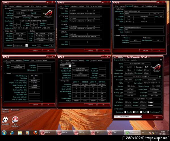The width and height of the screenshot is (170, 141).
Task: Open the foobar2000 desktop shortcut
Action: pyautogui.click(x=5, y=121)
